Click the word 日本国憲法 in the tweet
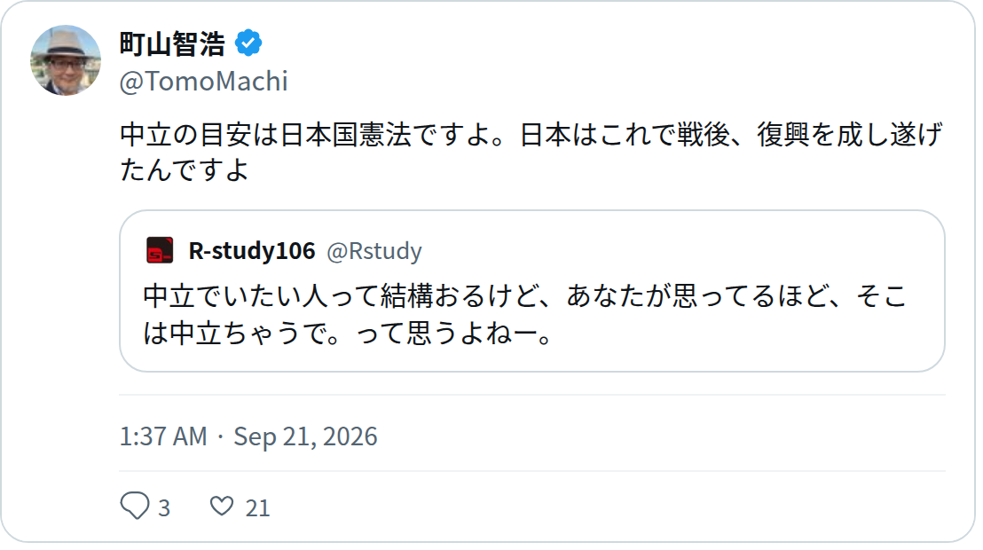The height and width of the screenshot is (550, 983). coord(345,135)
